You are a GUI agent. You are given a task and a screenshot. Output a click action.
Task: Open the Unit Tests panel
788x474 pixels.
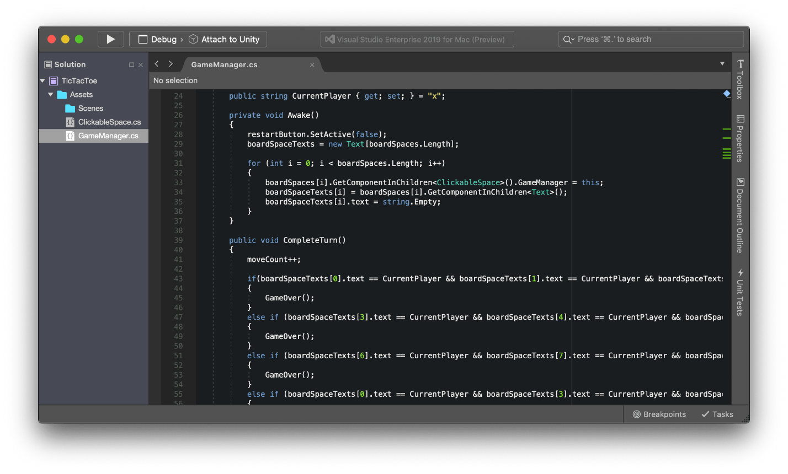739,292
